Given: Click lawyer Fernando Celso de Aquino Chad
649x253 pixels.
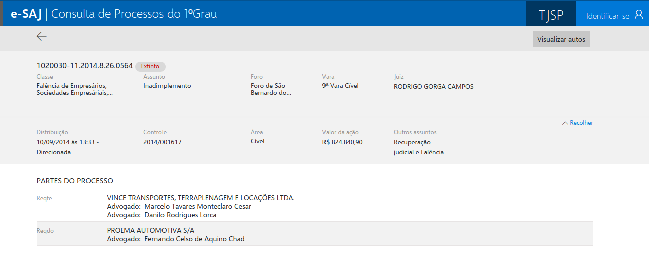Looking at the screenshot, I should coord(194,239).
